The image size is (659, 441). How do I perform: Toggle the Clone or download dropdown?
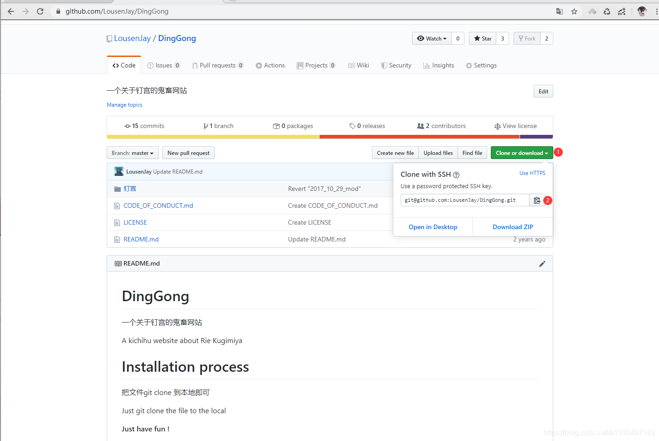pos(522,153)
